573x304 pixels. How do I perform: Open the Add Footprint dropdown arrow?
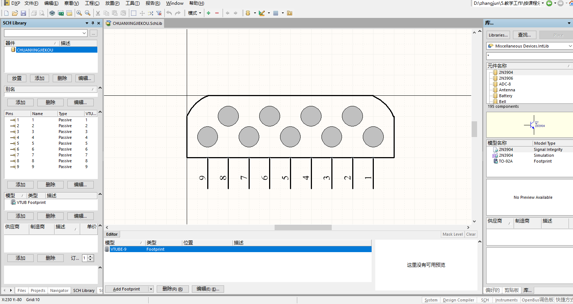[150, 289]
